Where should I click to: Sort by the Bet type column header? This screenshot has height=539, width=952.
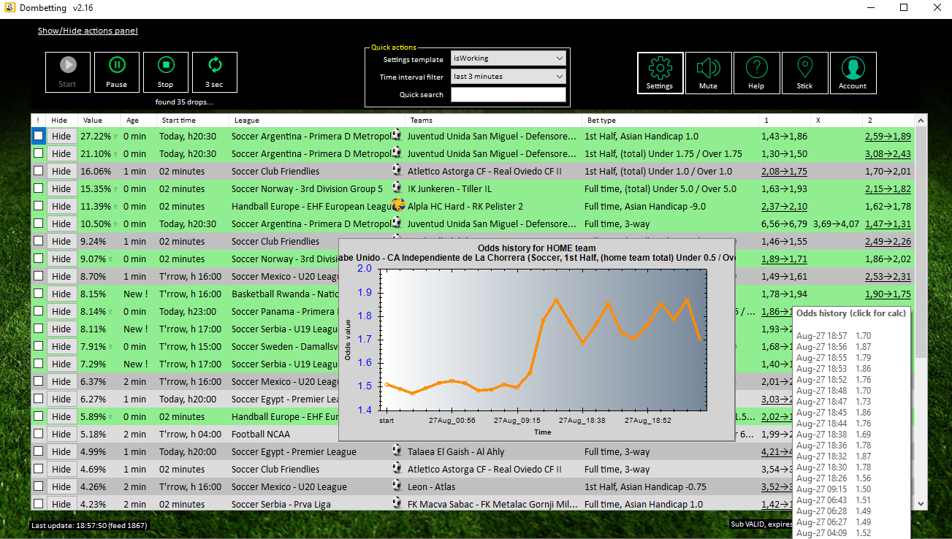(x=670, y=120)
